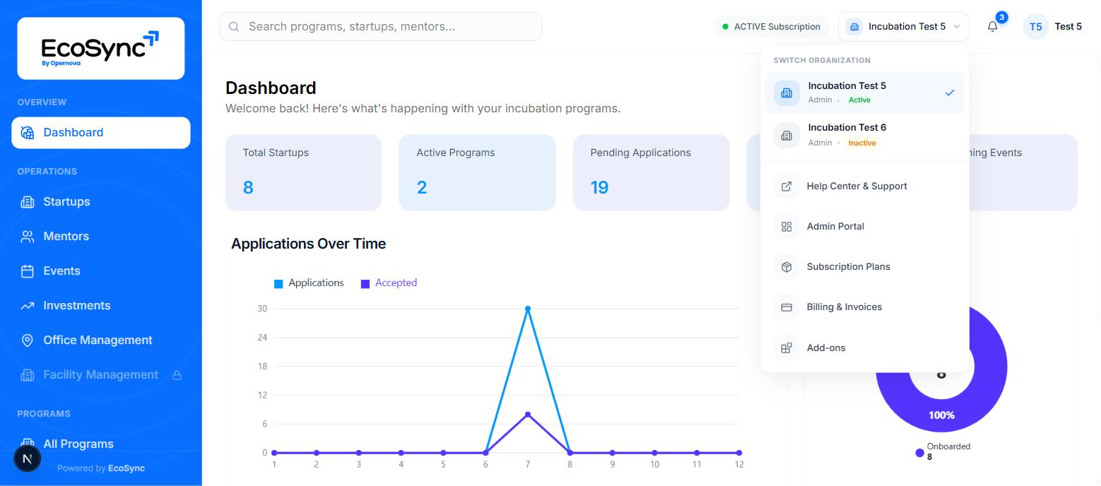Click the Events calendar icon
The height and width of the screenshot is (486, 1101).
click(28, 271)
